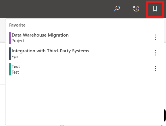Click the green color bar beside Test
166x126 pixels.
tap(10, 69)
